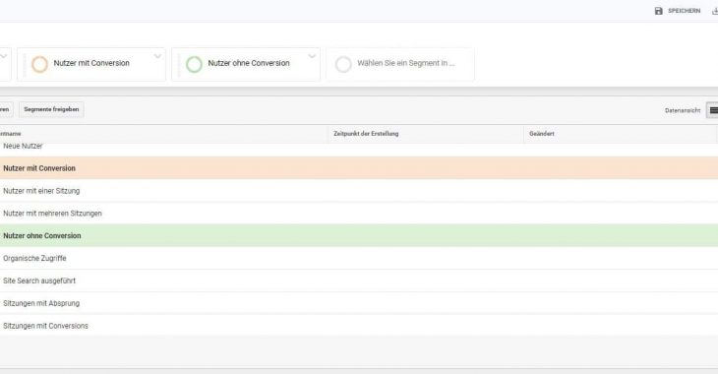
Task: Click the Datenansicht label
Action: pos(683,110)
